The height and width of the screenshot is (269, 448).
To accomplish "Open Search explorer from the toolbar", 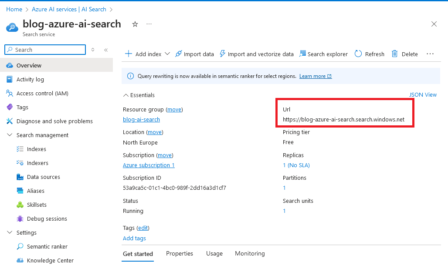I will [323, 54].
